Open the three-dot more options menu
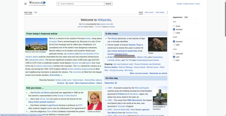Image resolution: width=226 pixels, height=116 pixels. click(167, 12)
